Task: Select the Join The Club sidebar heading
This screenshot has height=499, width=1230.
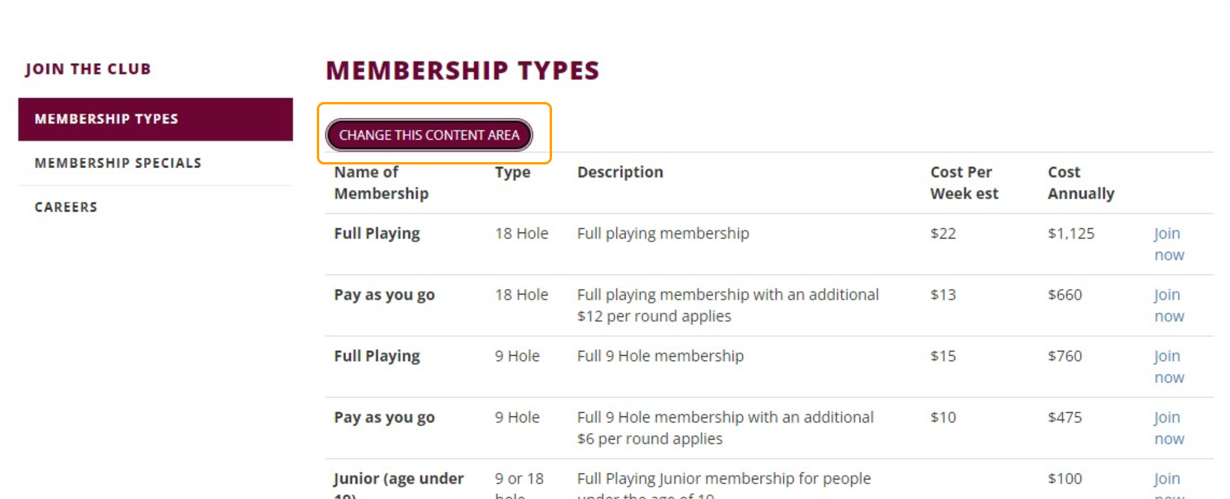Action: [88, 69]
